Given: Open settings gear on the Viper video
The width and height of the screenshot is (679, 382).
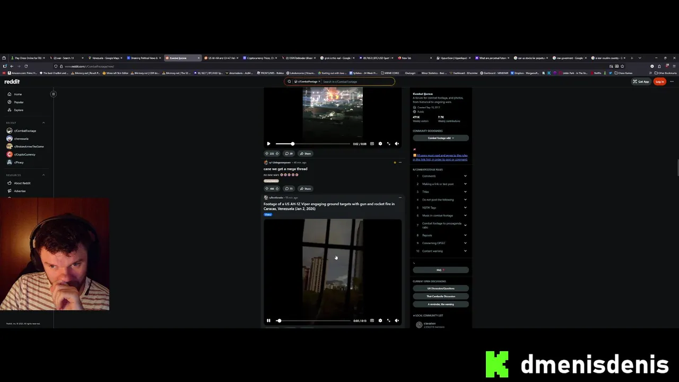Looking at the screenshot, I should coord(380,320).
